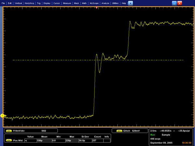
Task: Open the Analyze menu
Action: [105, 3]
